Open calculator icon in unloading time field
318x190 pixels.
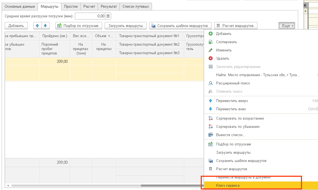click(x=108, y=16)
